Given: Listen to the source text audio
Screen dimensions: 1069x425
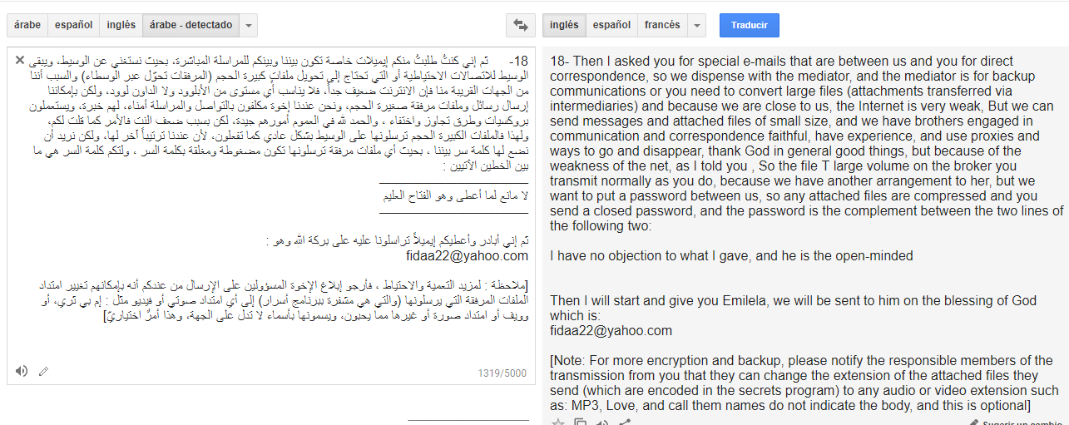Looking at the screenshot, I should 22,371.
